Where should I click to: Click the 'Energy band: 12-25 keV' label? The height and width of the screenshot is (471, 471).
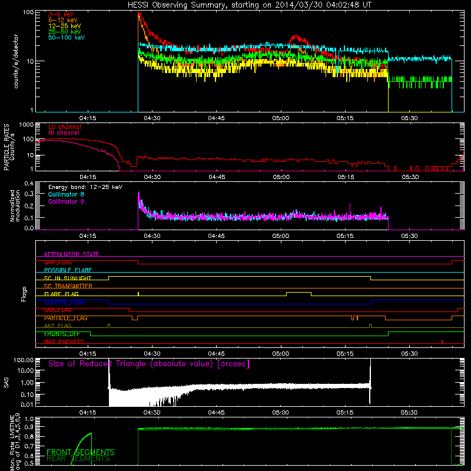(x=85, y=187)
